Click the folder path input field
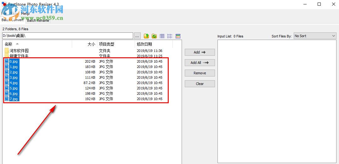Screen dimensions: 339x164 [x=68, y=36]
